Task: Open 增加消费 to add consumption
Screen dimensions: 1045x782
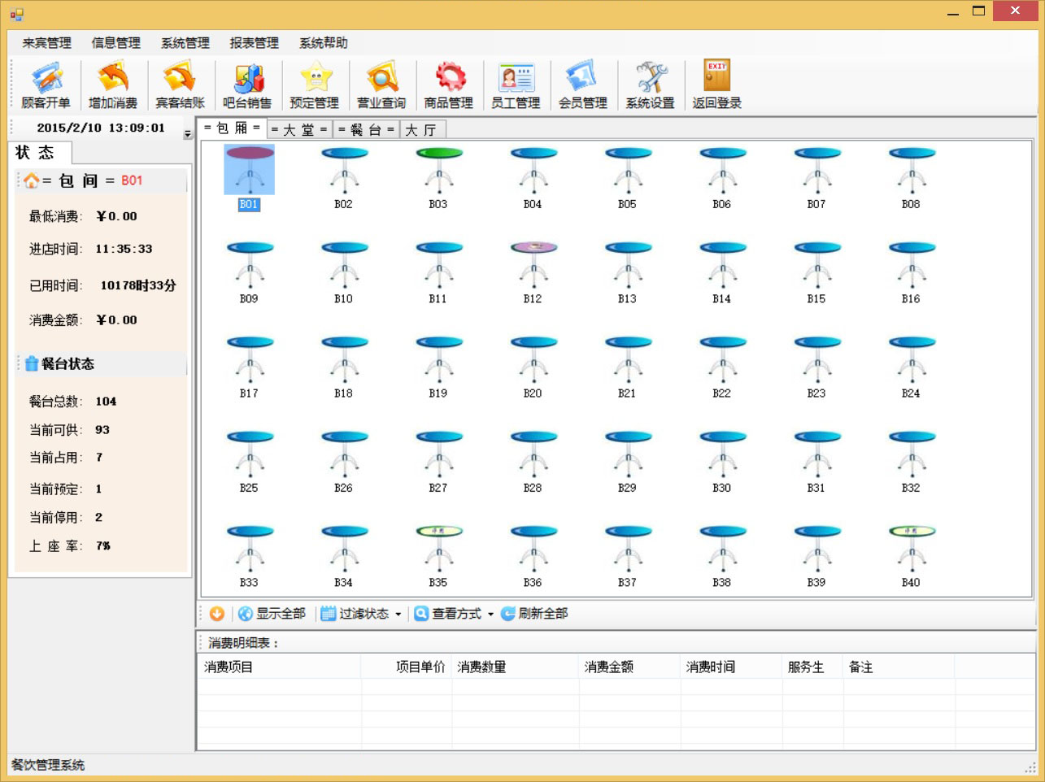Action: point(114,84)
